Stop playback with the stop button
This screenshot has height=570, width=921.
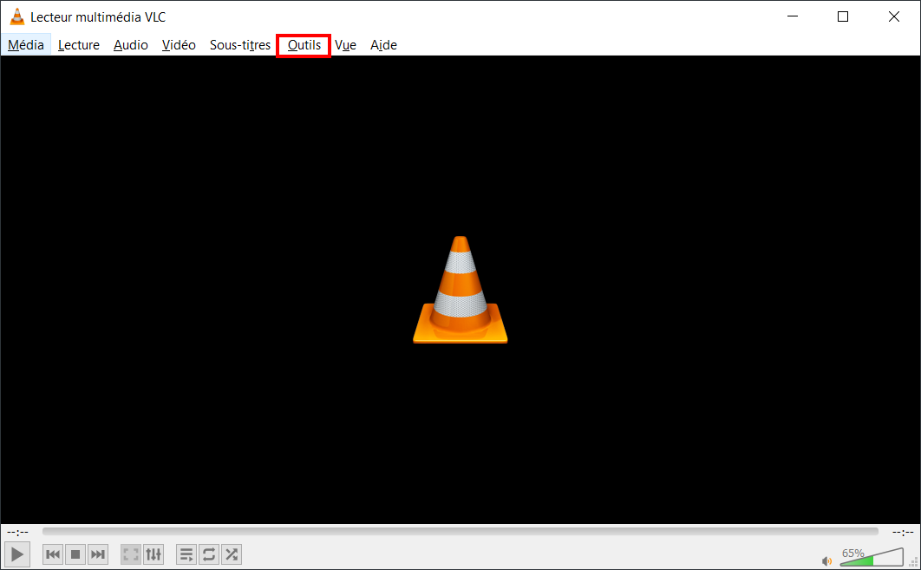click(x=75, y=554)
